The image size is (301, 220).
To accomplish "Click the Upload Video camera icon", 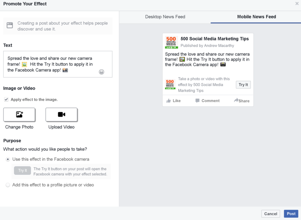I will click(61, 115).
